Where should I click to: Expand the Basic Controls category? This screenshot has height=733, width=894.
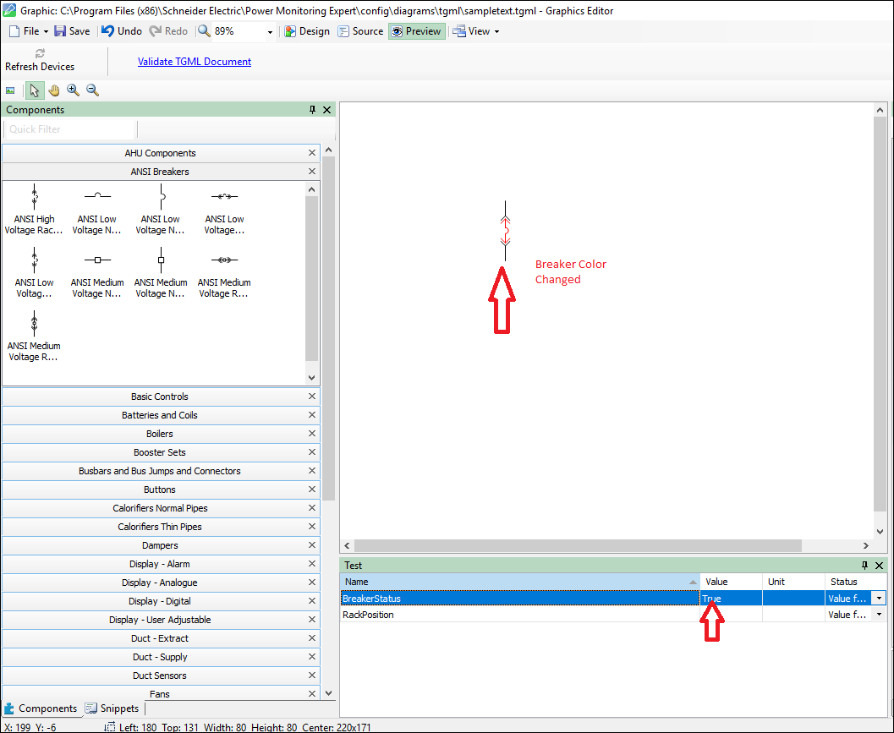coord(160,397)
